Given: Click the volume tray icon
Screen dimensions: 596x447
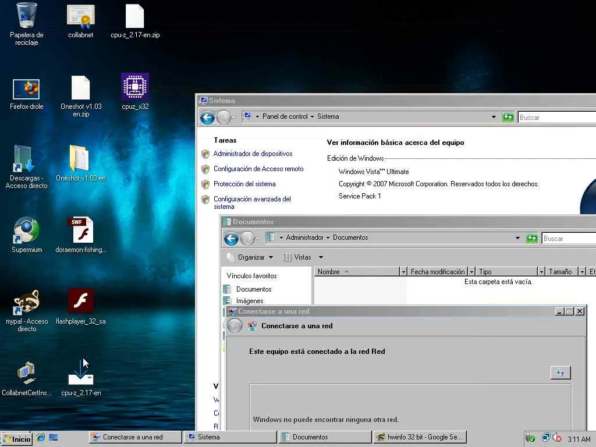Looking at the screenshot, I should click(x=557, y=438).
